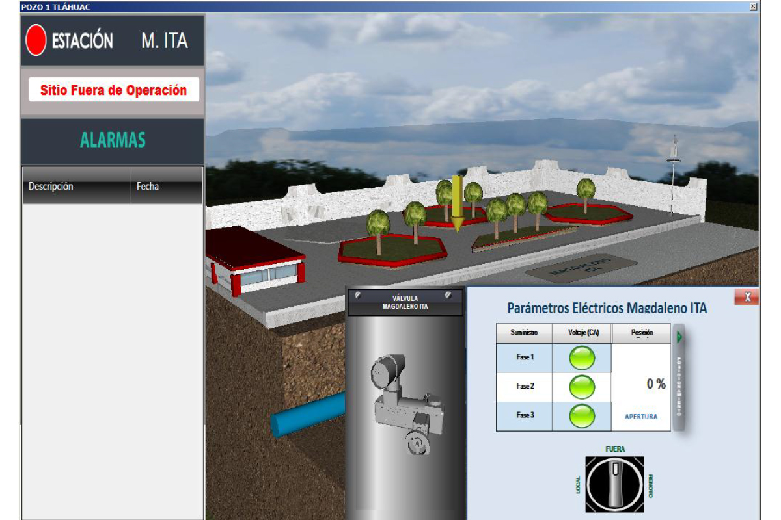Set selector switch to LOCAL
This screenshot has height=520, width=781.
[578, 485]
